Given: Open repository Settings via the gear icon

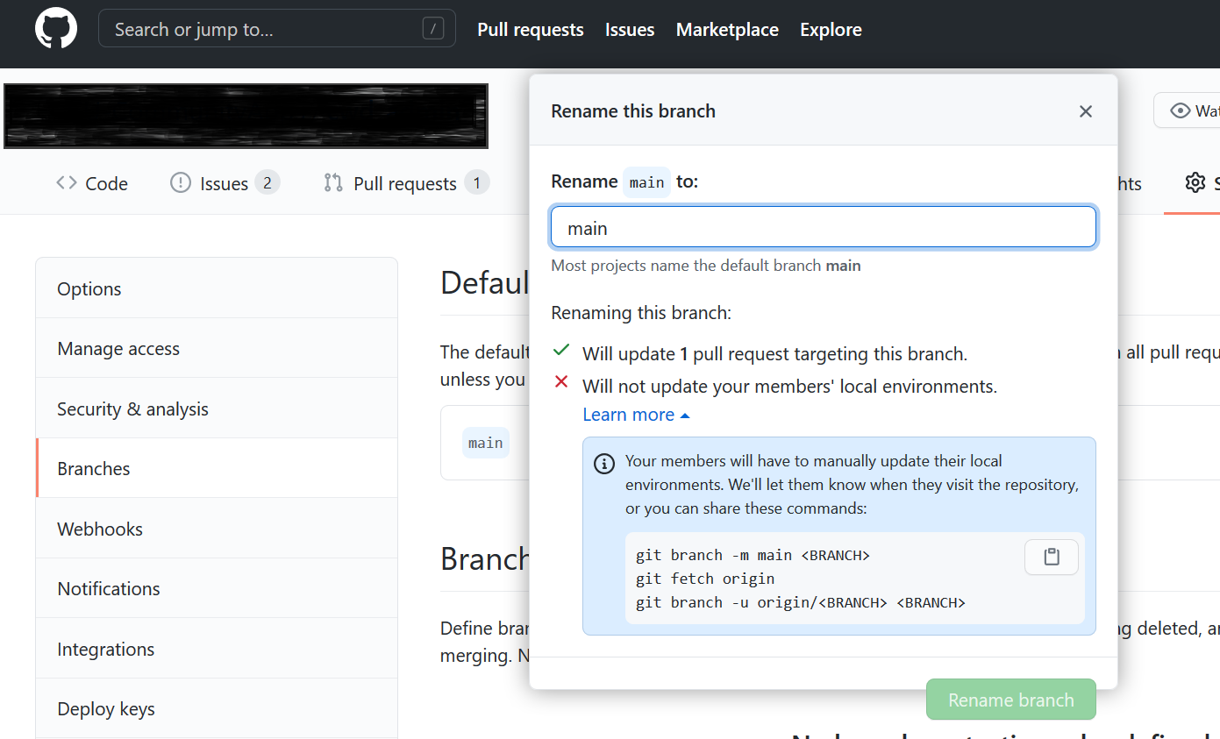Looking at the screenshot, I should point(1195,182).
